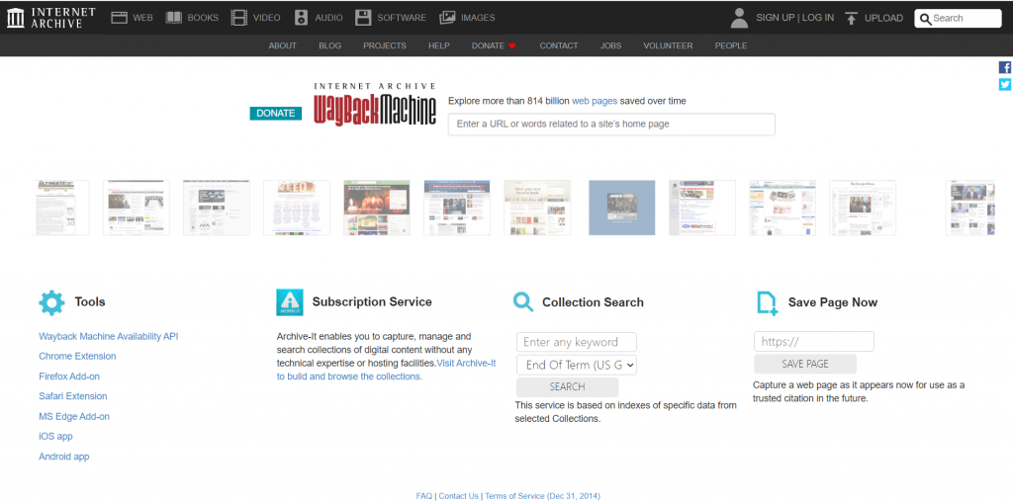Open the FEED site thumbnail
This screenshot has width=1013, height=502.
coord(297,208)
